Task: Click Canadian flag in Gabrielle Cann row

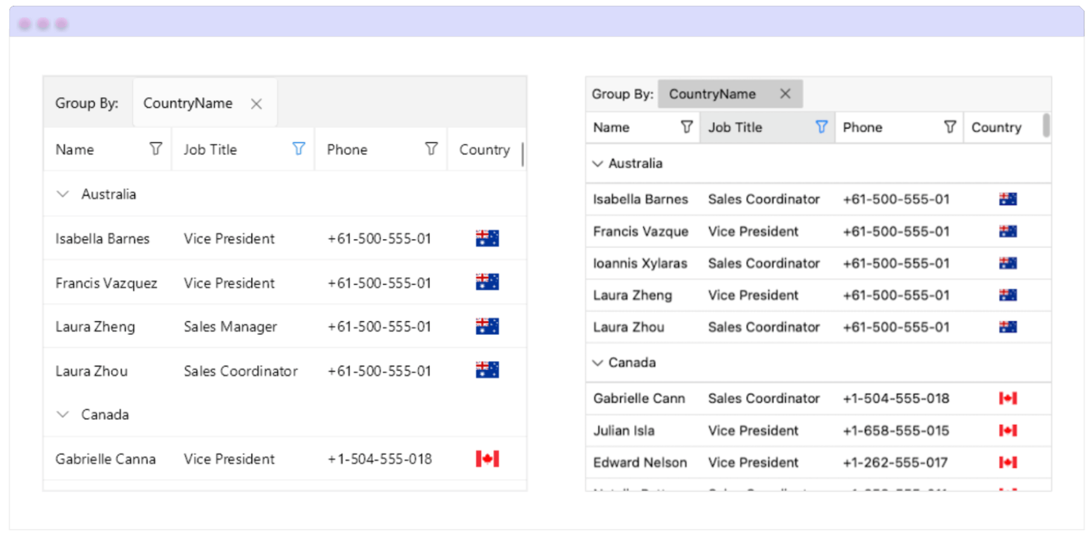Action: [x=1008, y=398]
